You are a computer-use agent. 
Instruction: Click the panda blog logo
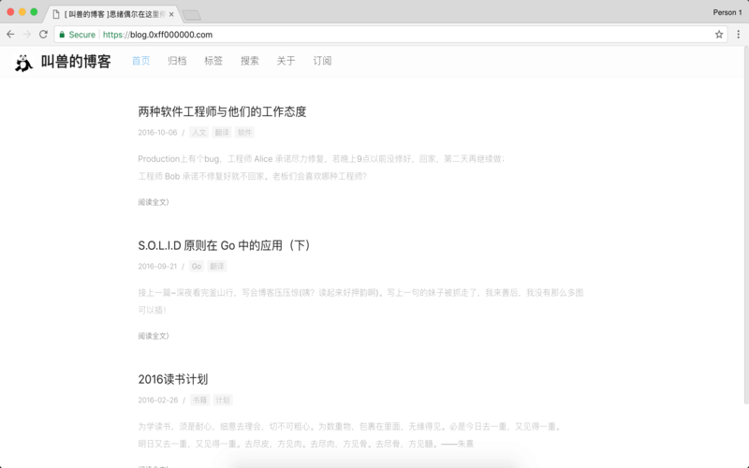(x=23, y=62)
